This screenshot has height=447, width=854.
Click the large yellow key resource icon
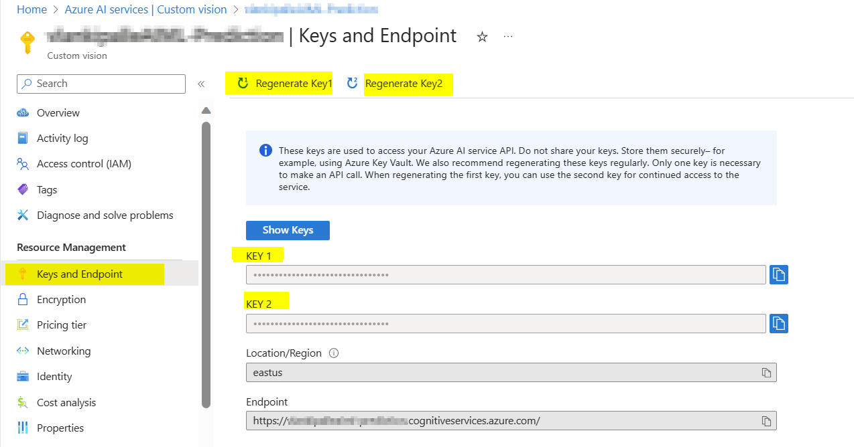click(x=27, y=42)
